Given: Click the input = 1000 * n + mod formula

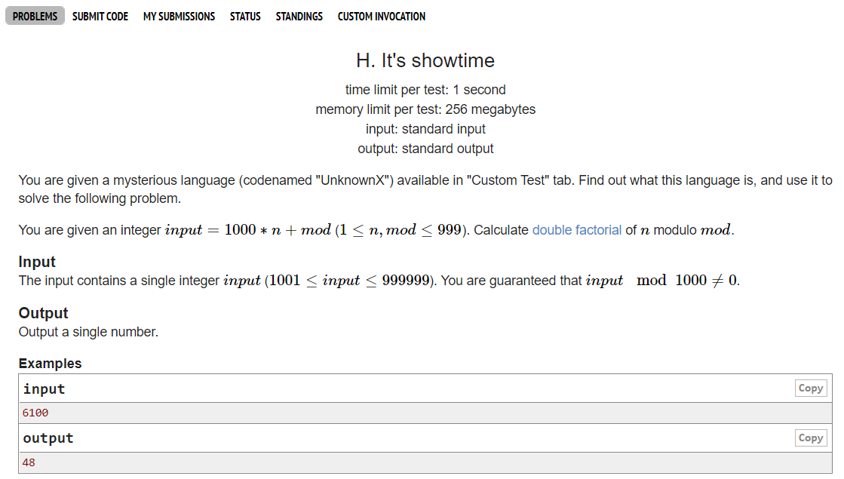Looking at the screenshot, I should pyautogui.click(x=247, y=230).
